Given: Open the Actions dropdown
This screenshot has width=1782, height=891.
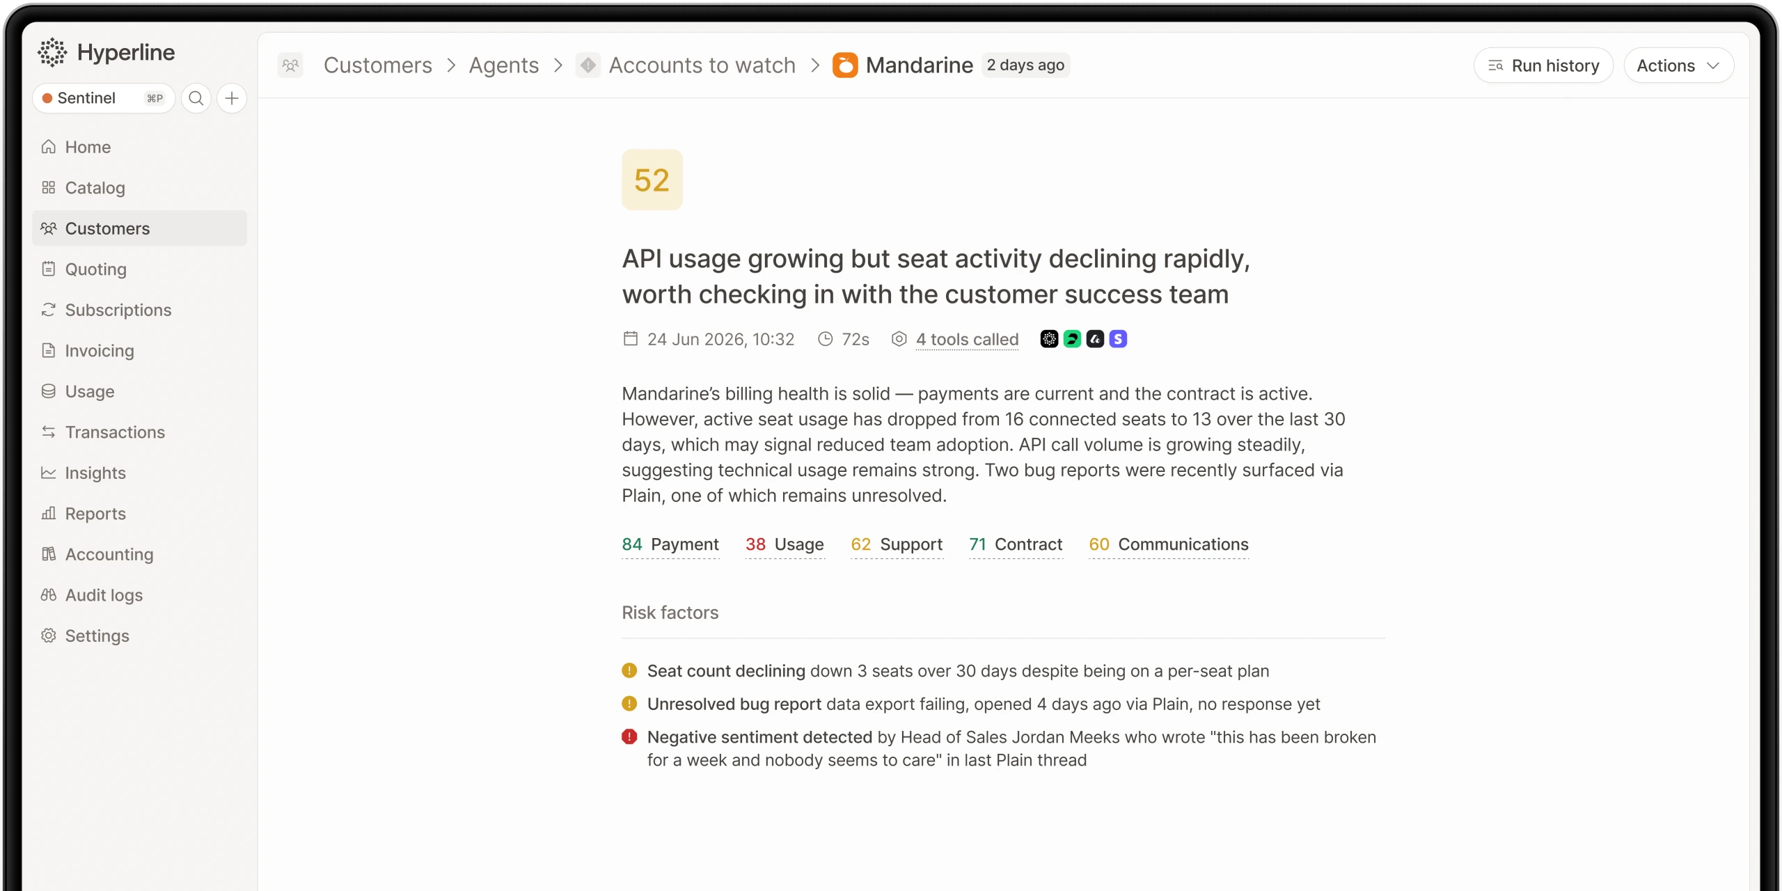Looking at the screenshot, I should (x=1678, y=65).
